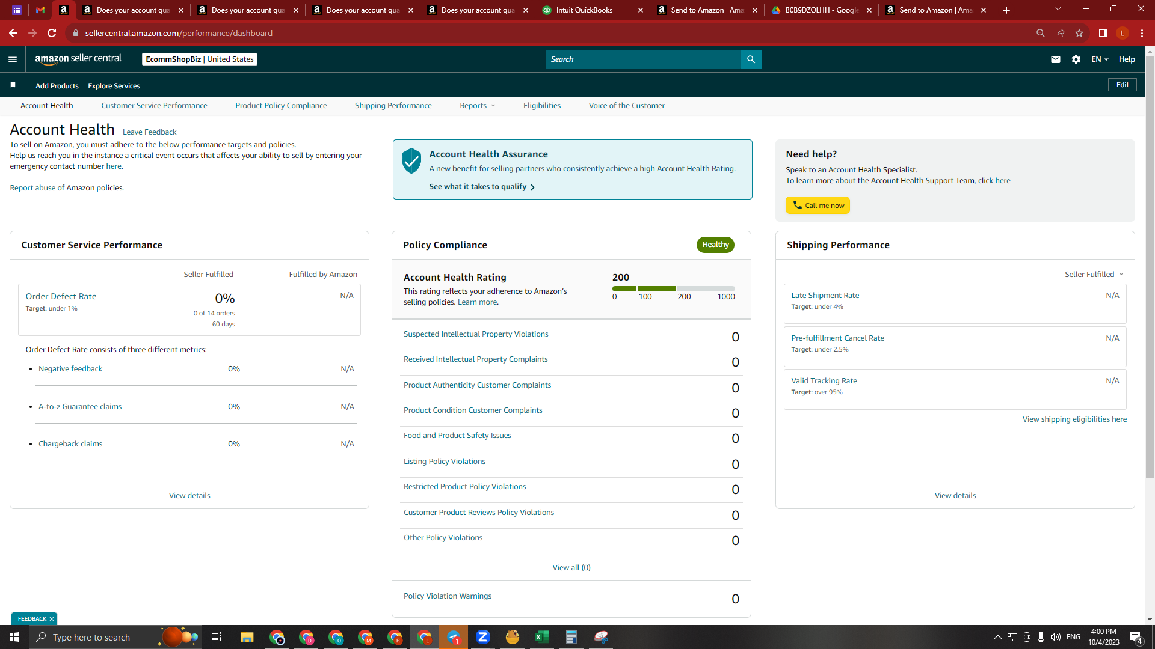
Task: Open Calculator from the taskbar
Action: [x=571, y=637]
